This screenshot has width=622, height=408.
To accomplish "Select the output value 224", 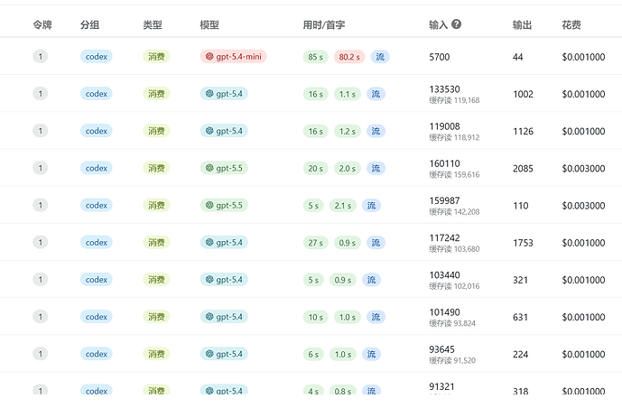I will pos(520,355).
